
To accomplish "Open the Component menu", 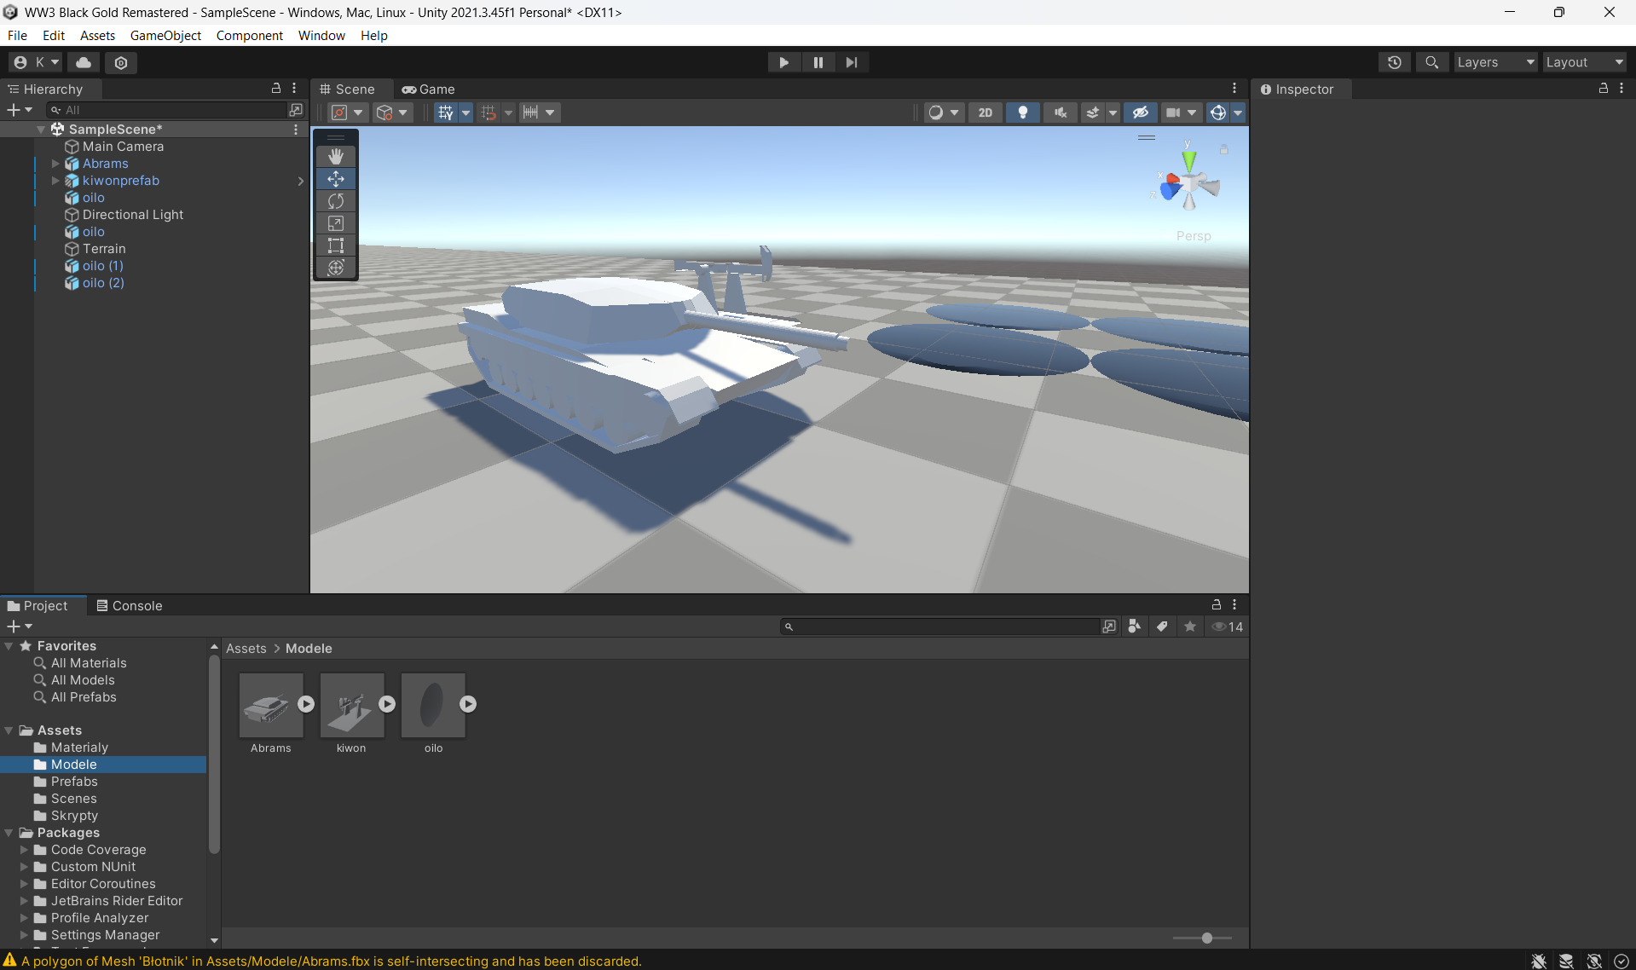I will click(x=249, y=36).
